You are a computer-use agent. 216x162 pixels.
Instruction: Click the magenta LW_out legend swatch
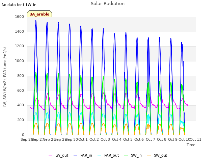pos(50,156)
